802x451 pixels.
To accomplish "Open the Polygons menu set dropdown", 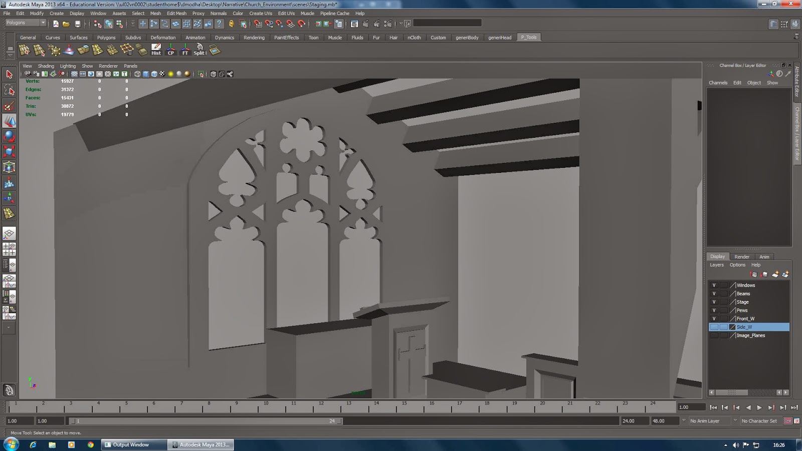I will [43, 23].
